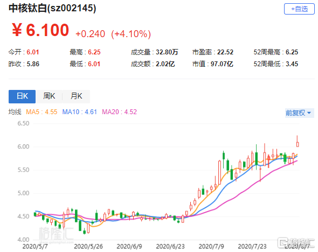
Task: Click the 2020/7/23 date axis label
Action: point(252,247)
